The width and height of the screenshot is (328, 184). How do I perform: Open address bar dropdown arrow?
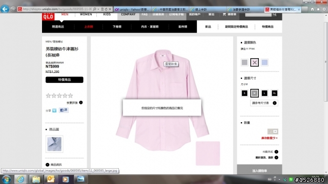tap(98, 9)
